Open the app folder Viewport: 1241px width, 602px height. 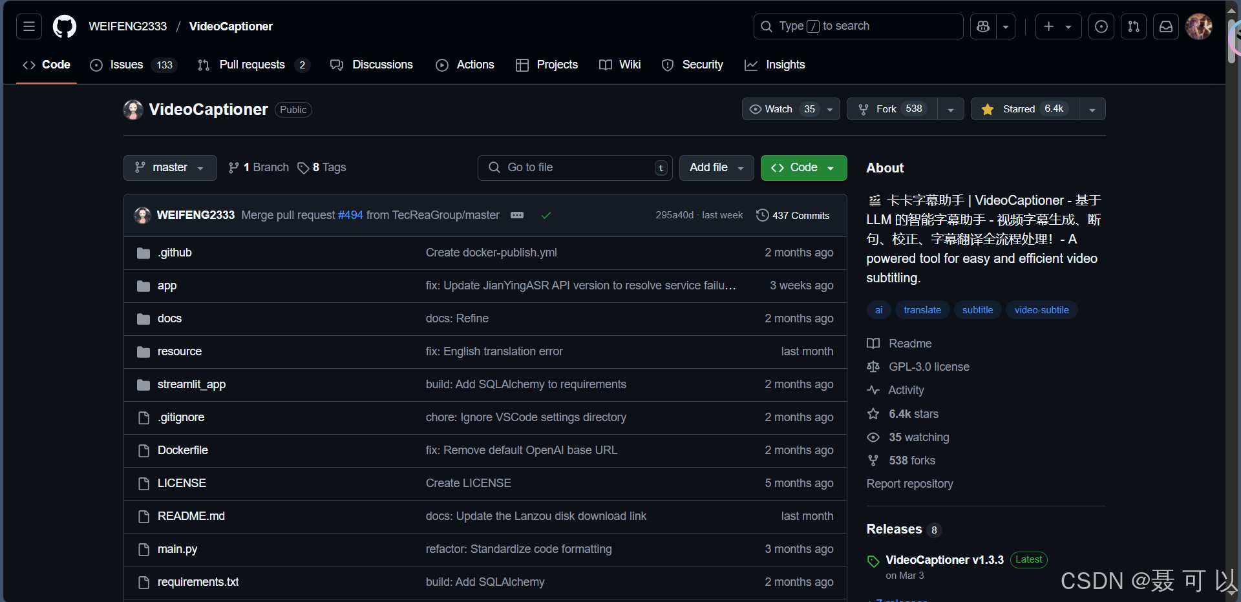pos(167,285)
